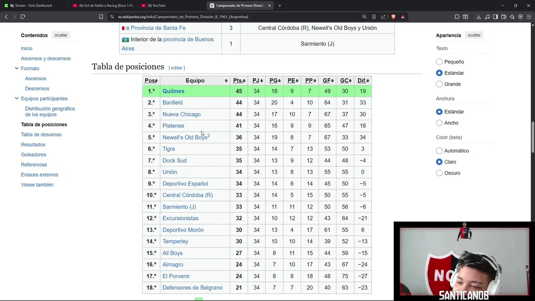The width and height of the screenshot is (535, 301).
Task: Open the media music note icon
Action: coord(487,17)
